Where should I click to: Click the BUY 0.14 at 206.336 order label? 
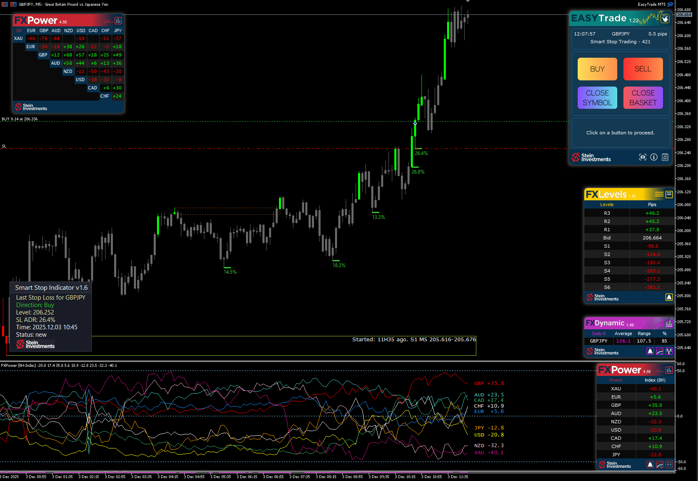click(19, 119)
